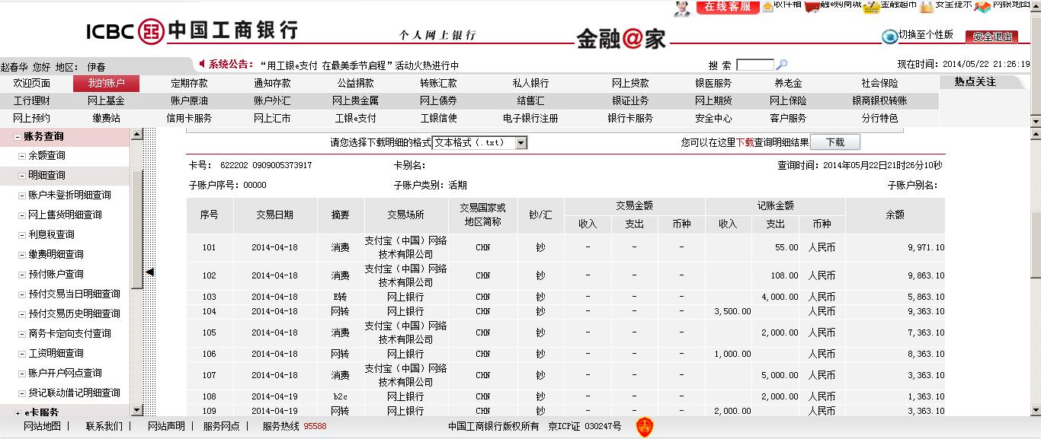Click the sidebar scrollbar down arrow
This screenshot has height=439, width=1041.
tap(137, 411)
